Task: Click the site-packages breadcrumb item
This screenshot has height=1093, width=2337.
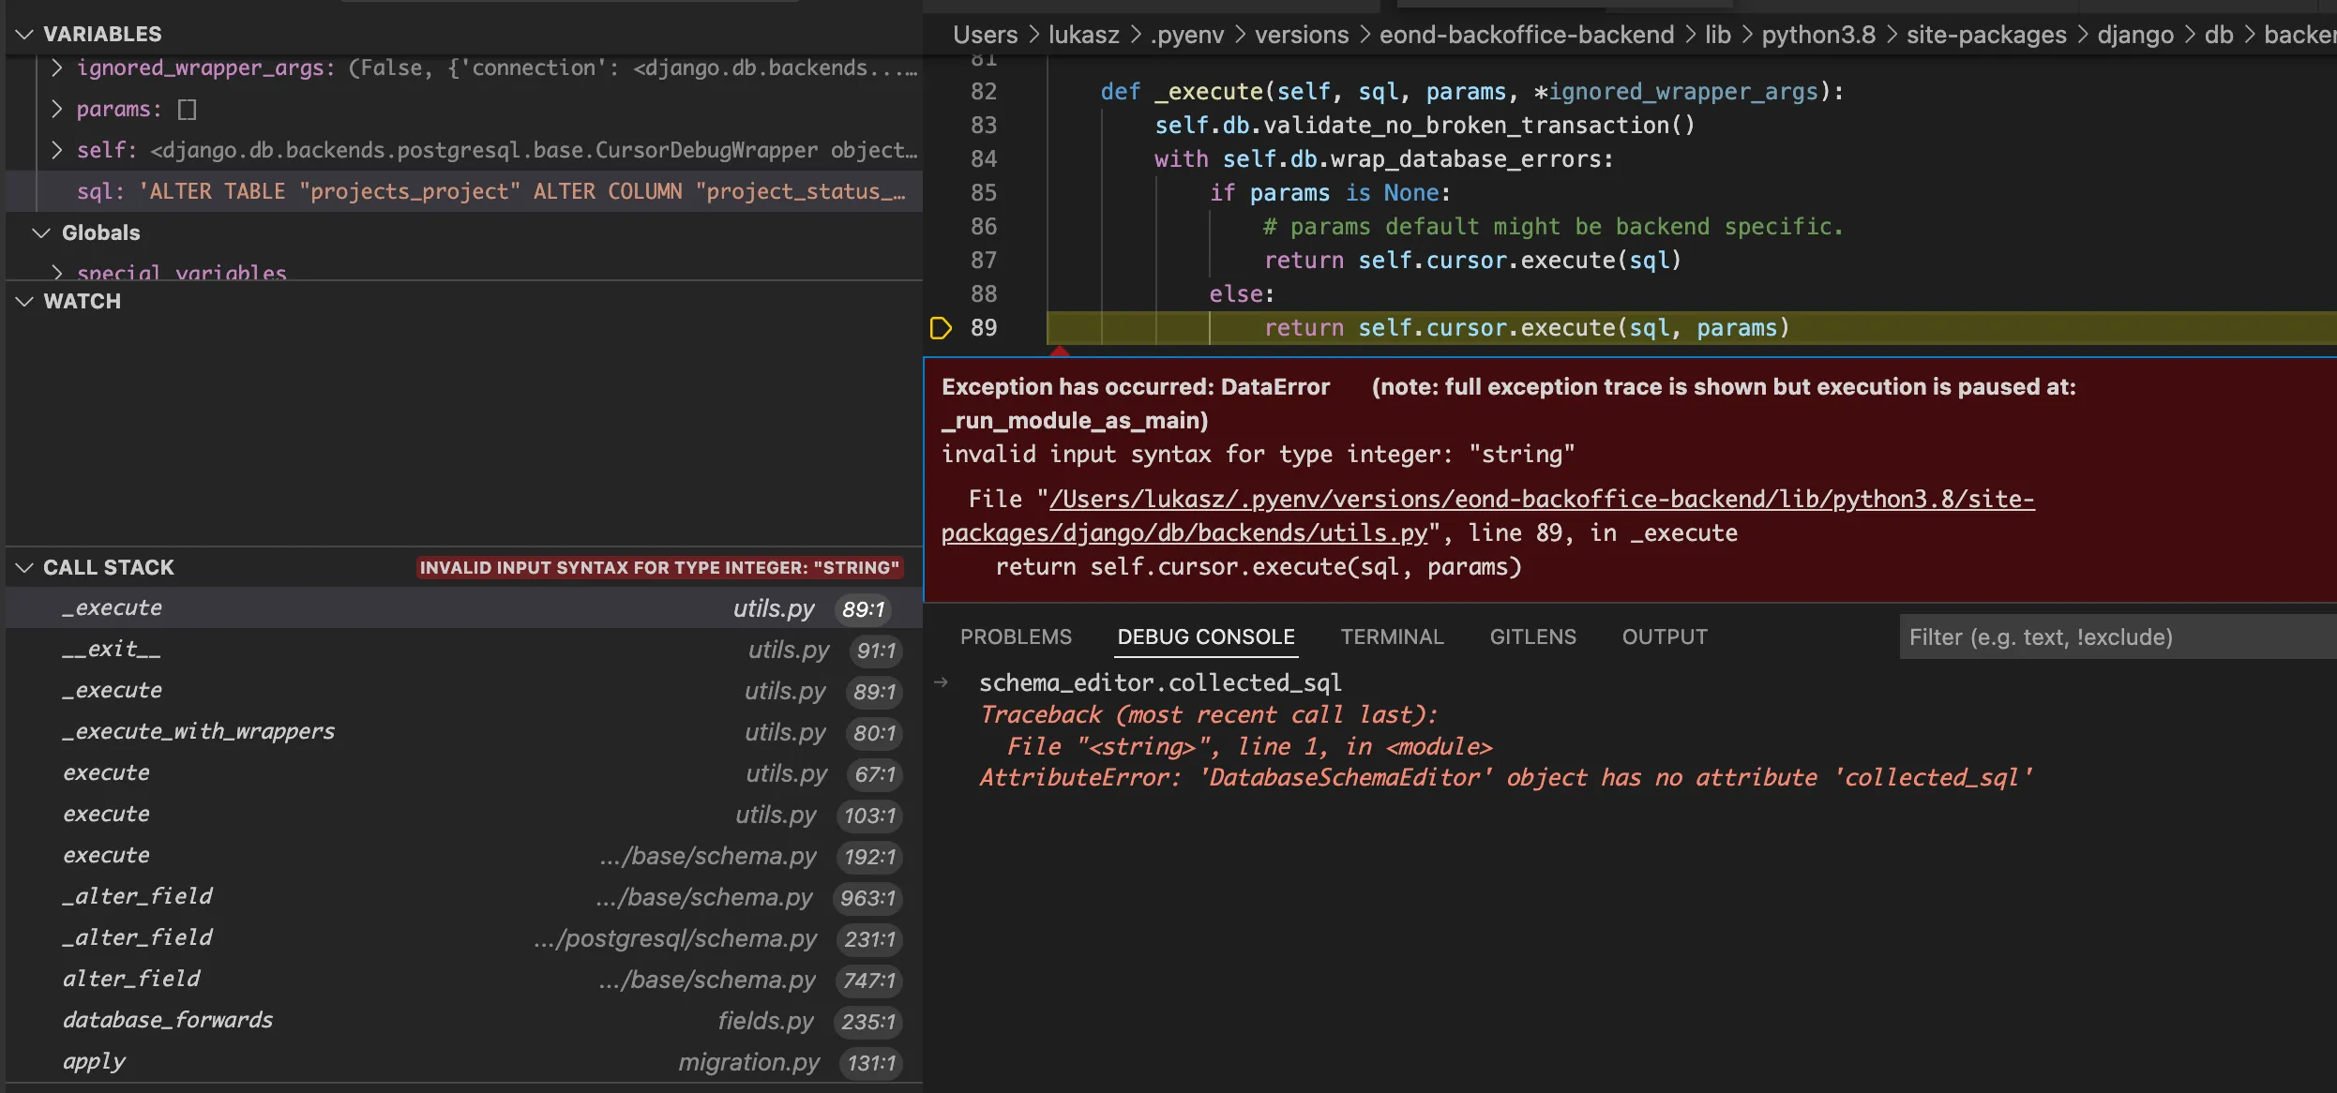Action: 1985,35
